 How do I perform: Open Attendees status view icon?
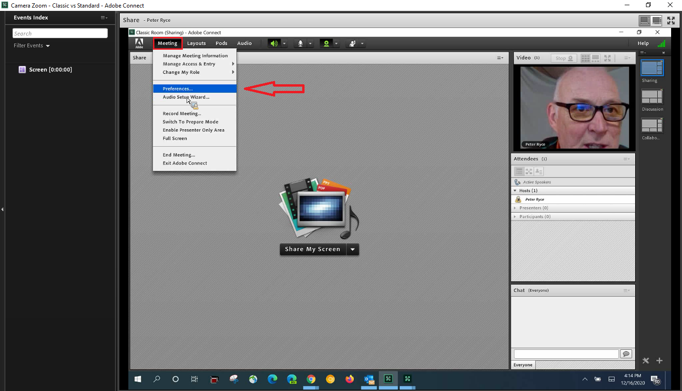click(x=538, y=171)
